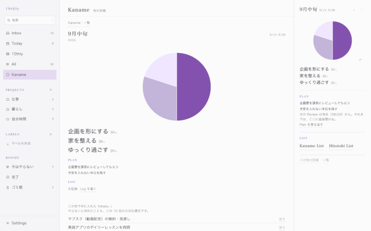Screen dimensions: 371x231
Task: Click the 旬の詳細 subtitle in header
Action: coord(100,11)
